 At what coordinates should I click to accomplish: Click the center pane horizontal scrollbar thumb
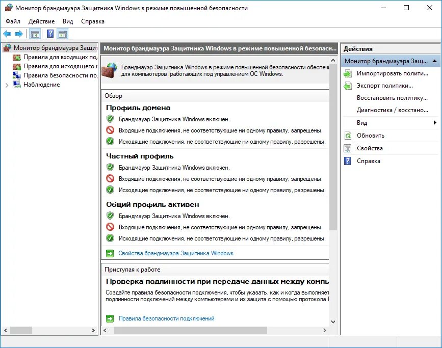[x=190, y=330]
